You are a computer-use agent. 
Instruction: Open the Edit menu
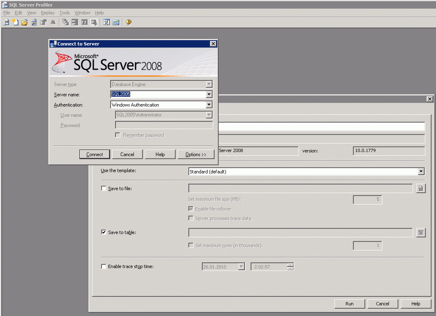pos(18,13)
